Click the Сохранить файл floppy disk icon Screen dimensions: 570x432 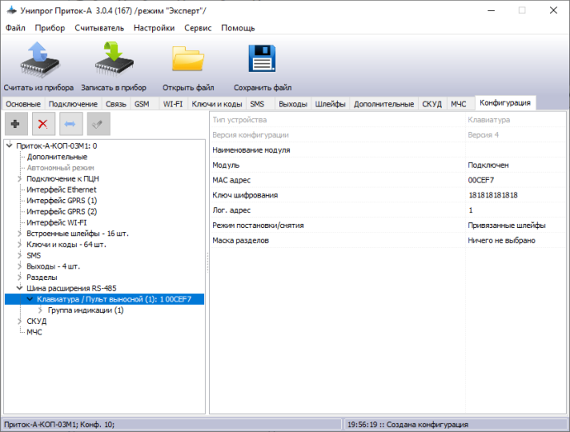point(262,61)
